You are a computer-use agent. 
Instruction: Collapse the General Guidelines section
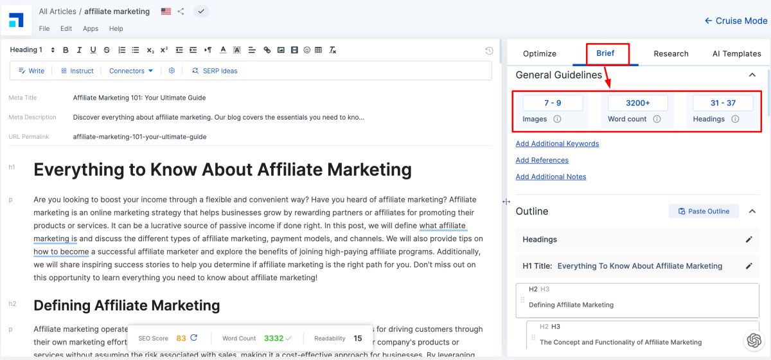point(752,75)
